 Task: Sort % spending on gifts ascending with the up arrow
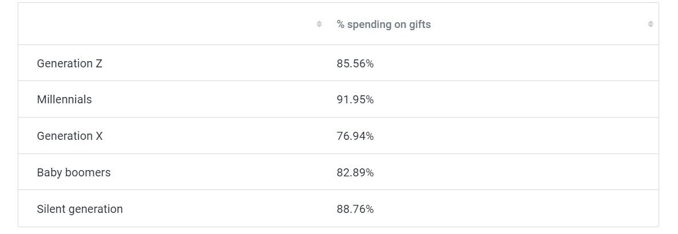(x=650, y=22)
